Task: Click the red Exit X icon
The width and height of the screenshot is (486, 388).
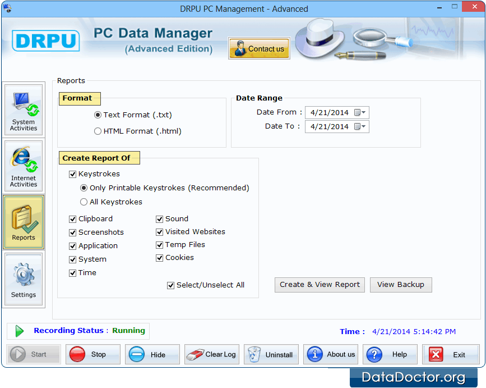Action: click(x=436, y=354)
